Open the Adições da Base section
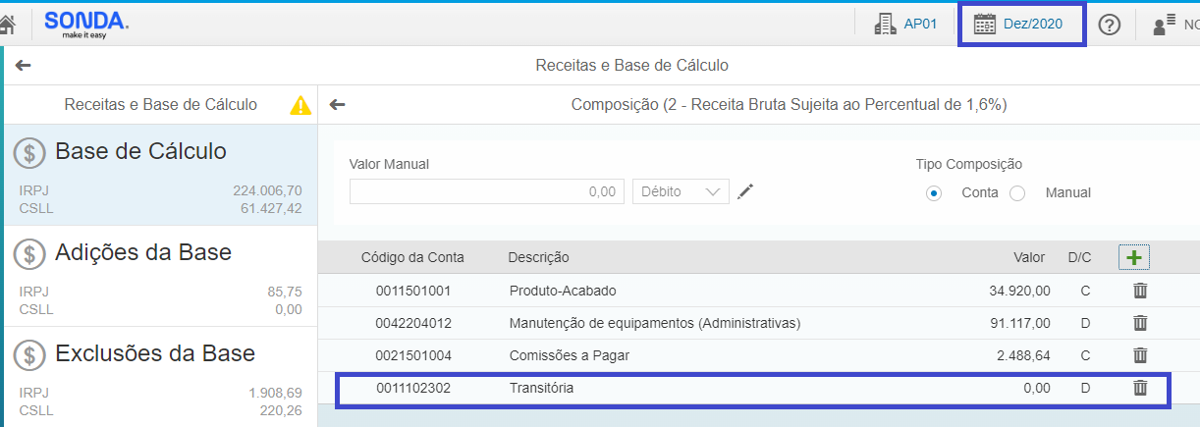Image resolution: width=1200 pixels, height=427 pixels. pos(159,276)
